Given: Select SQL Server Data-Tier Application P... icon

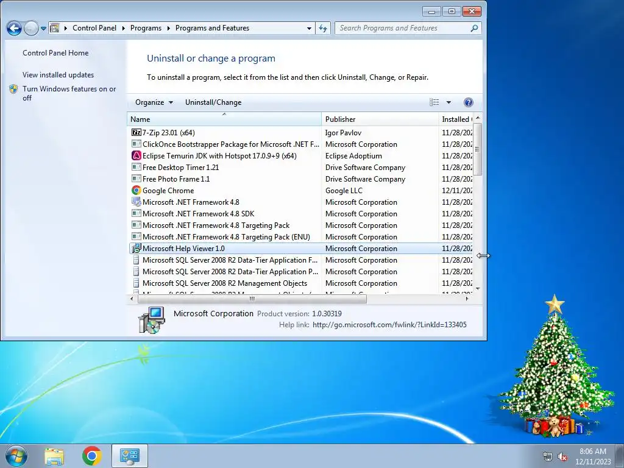Looking at the screenshot, I should [136, 271].
